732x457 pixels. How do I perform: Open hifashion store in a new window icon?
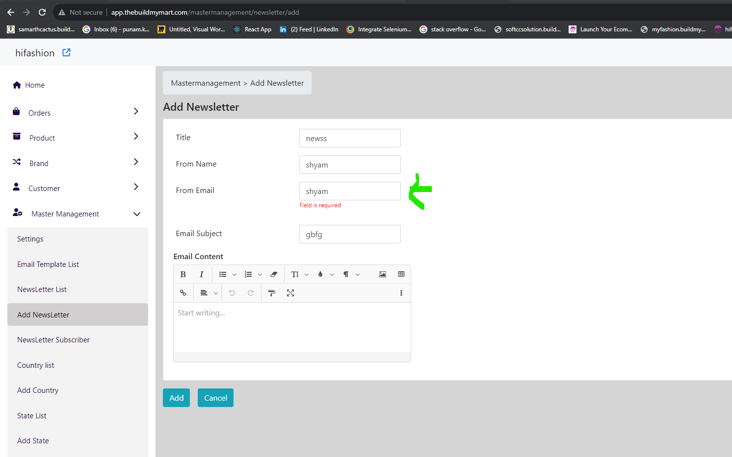coord(66,52)
